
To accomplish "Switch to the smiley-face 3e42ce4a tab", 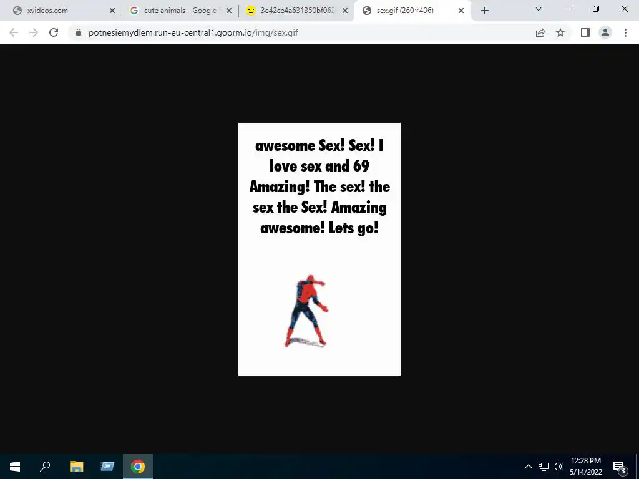I will point(296,11).
